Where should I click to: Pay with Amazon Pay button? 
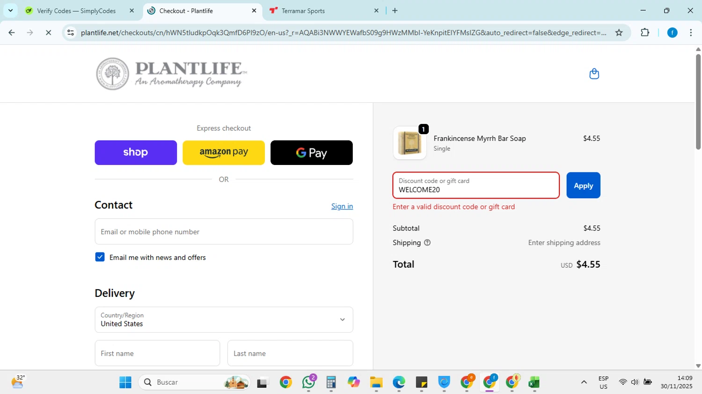224,152
